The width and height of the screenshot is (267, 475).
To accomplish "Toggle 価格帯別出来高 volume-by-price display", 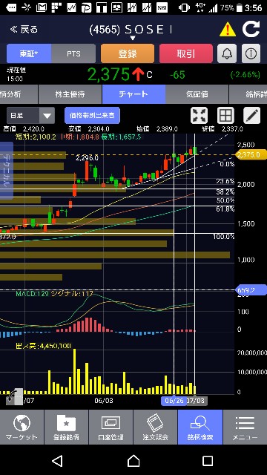I will point(92,116).
